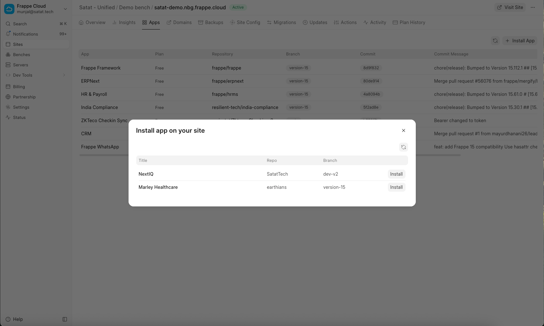
Task: Click the India Compliance app name
Action: (x=99, y=107)
